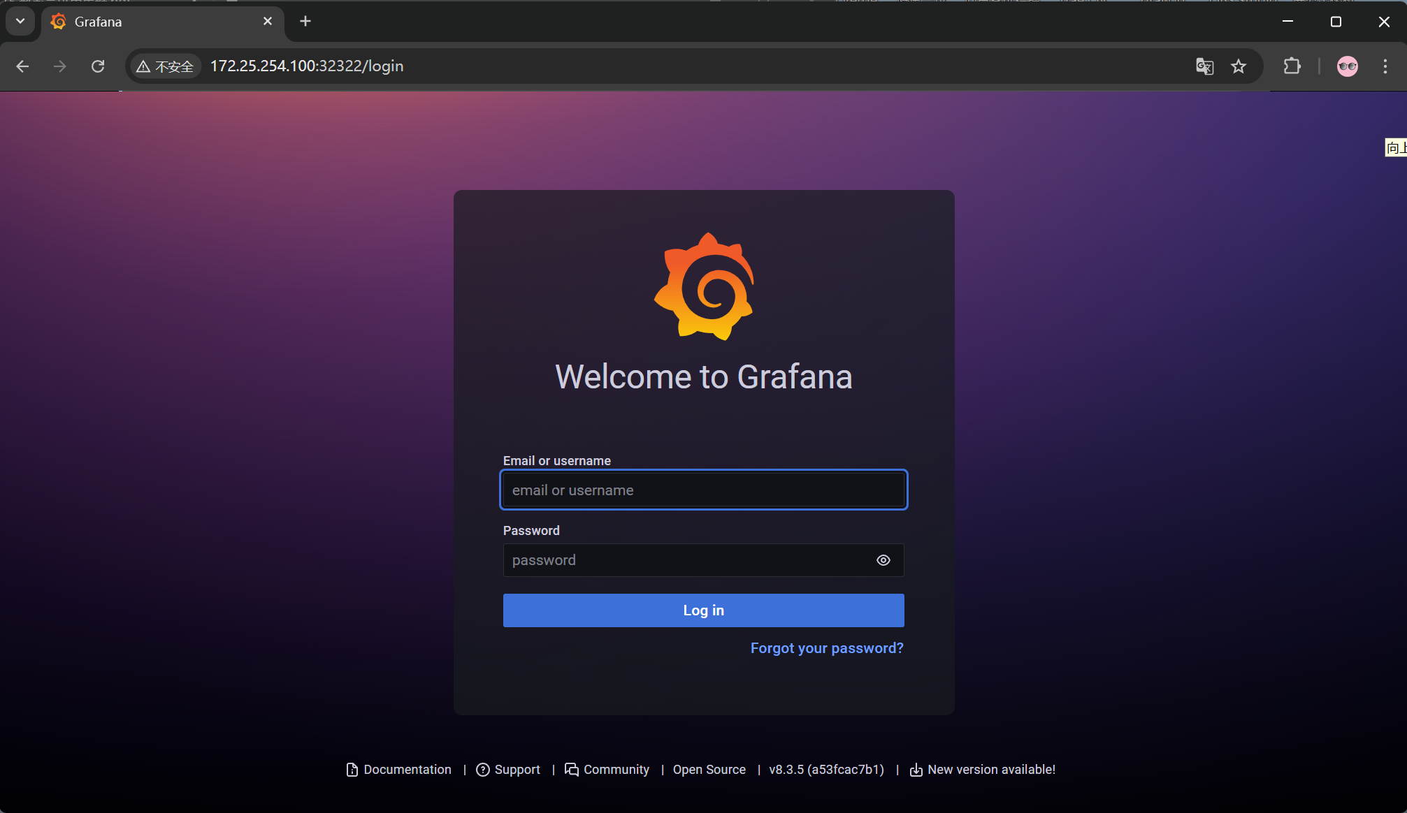This screenshot has width=1407, height=813.
Task: Bookmark this page with the star icon
Action: tap(1239, 66)
